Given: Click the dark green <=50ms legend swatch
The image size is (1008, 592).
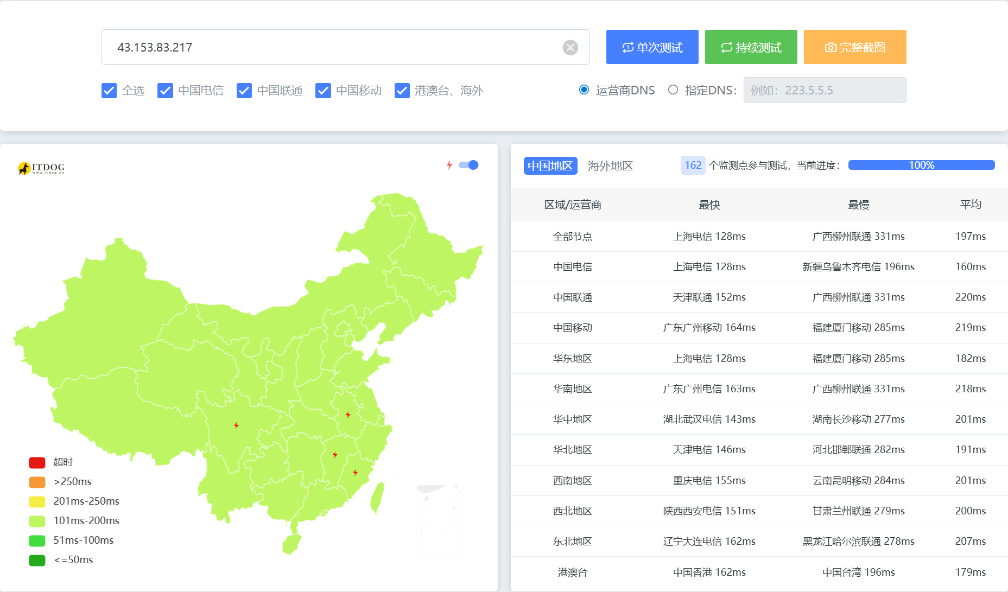Looking at the screenshot, I should [37, 560].
